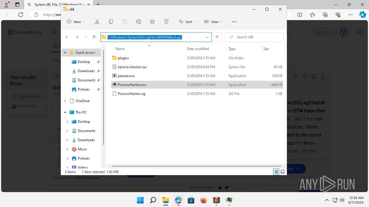
Task: Click the Copy icon in Explorer toolbar
Action: (111, 22)
